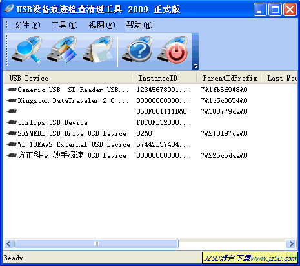
Task: Close the USB tool window
Action: (x=290, y=10)
